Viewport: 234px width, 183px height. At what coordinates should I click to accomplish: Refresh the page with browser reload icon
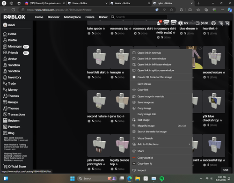pos(13,10)
